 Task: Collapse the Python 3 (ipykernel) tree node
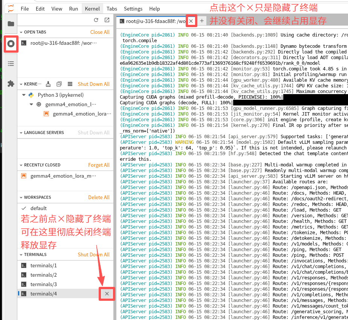24,95
